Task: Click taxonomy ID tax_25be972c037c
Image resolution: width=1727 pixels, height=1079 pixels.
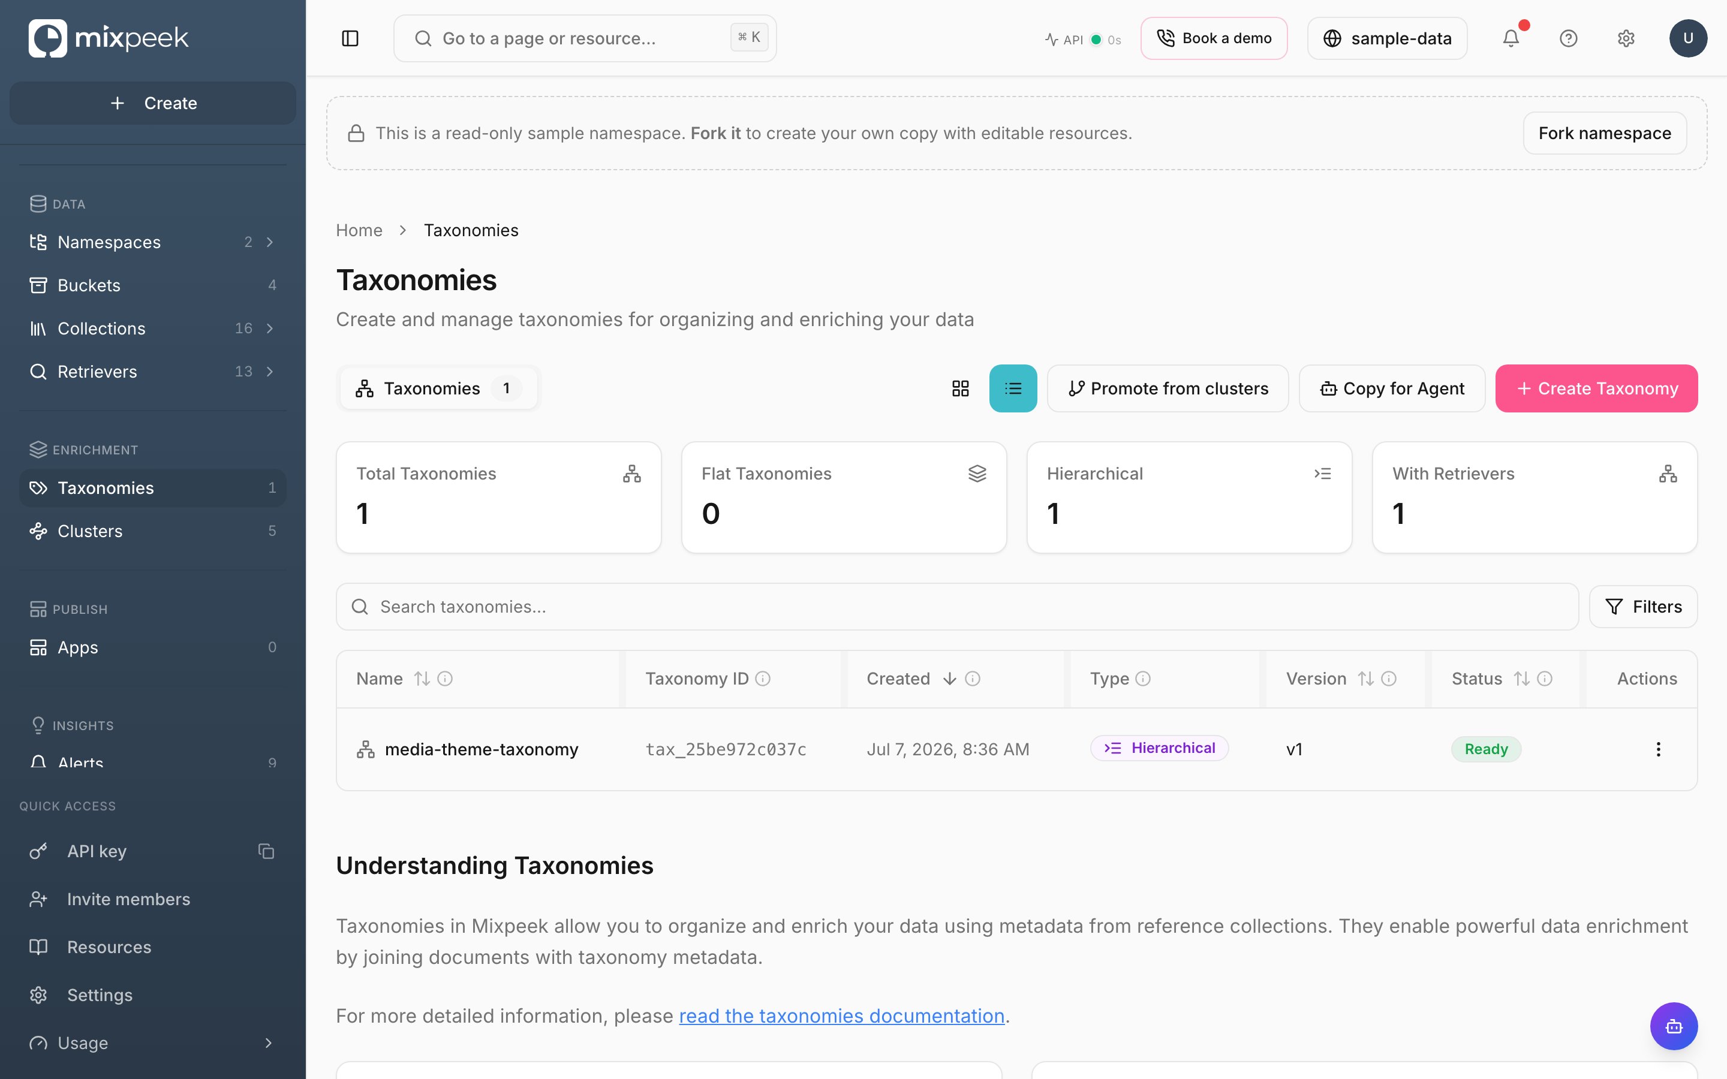Action: coord(726,749)
